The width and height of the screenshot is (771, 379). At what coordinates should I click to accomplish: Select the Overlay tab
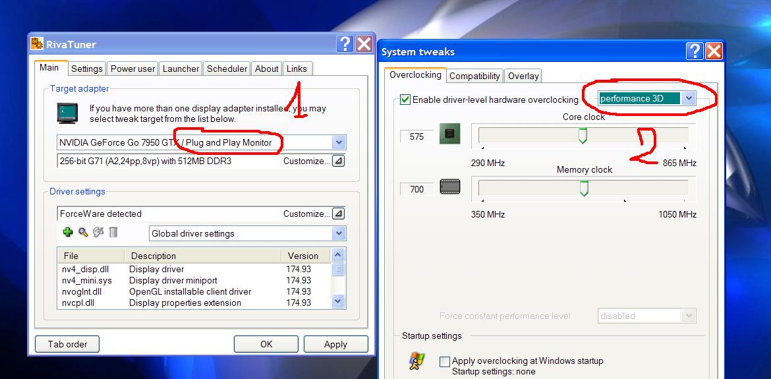click(x=523, y=76)
